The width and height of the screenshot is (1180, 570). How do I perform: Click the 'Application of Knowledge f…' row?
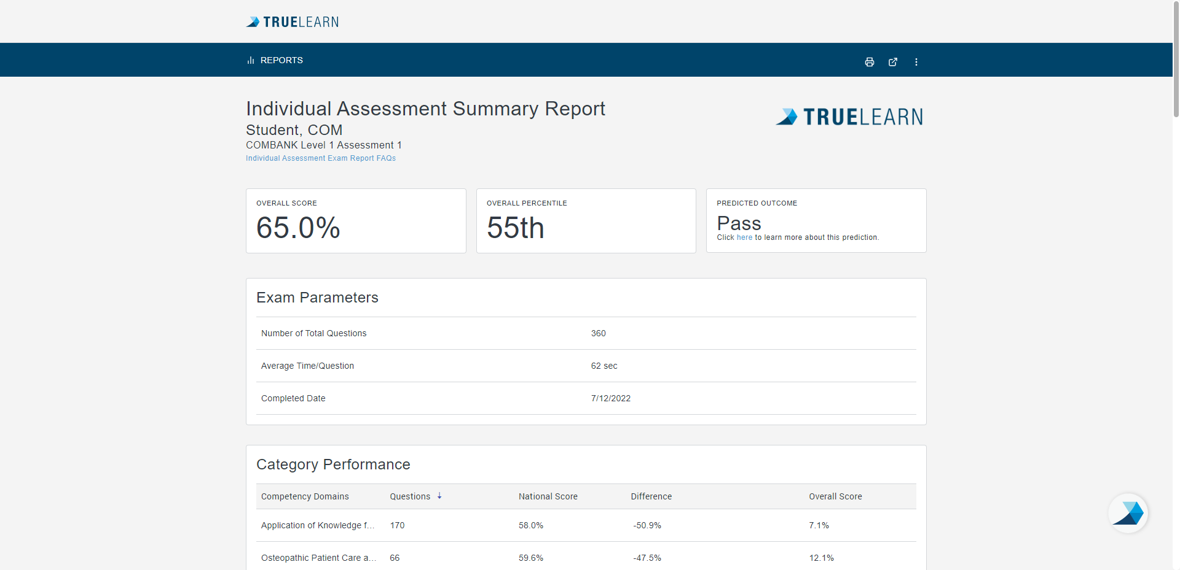(x=586, y=525)
